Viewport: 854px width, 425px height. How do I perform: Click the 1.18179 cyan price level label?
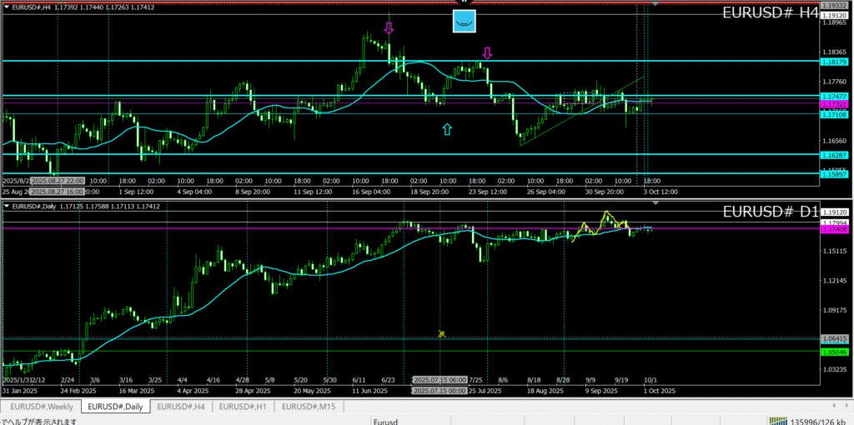(x=834, y=62)
